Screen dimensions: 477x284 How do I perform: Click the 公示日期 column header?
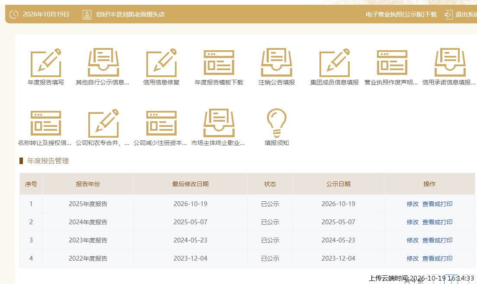(x=338, y=184)
